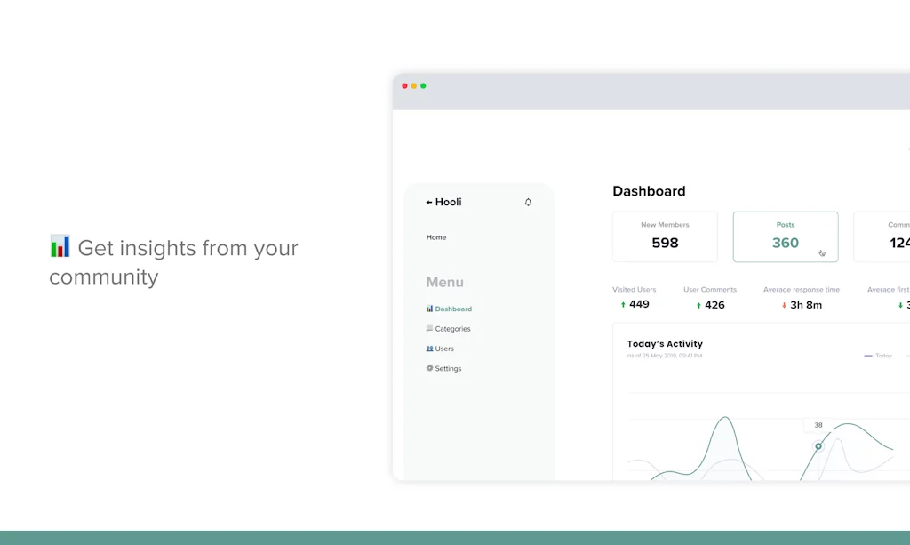Viewport: 910px width, 545px height.
Task: Click the Visited Users metric label
Action: 635,289
